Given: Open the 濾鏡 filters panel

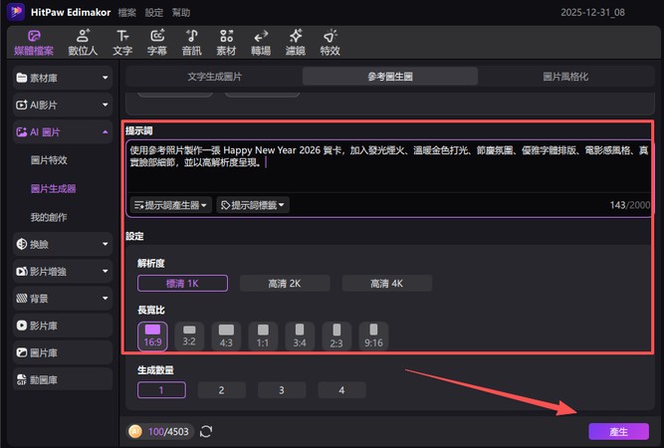Looking at the screenshot, I should [295, 43].
